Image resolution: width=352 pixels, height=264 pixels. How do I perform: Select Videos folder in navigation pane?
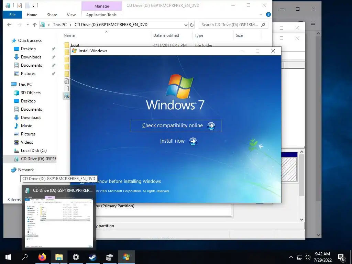27,142
